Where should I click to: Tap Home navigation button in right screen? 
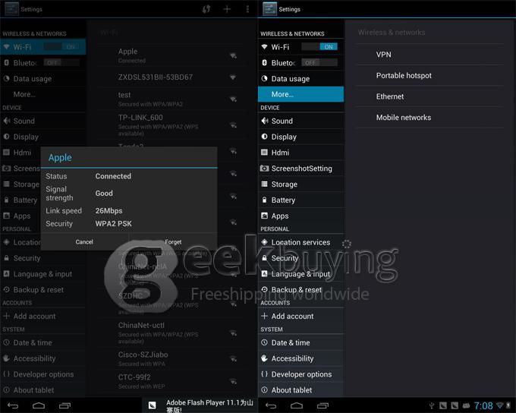tap(297, 405)
